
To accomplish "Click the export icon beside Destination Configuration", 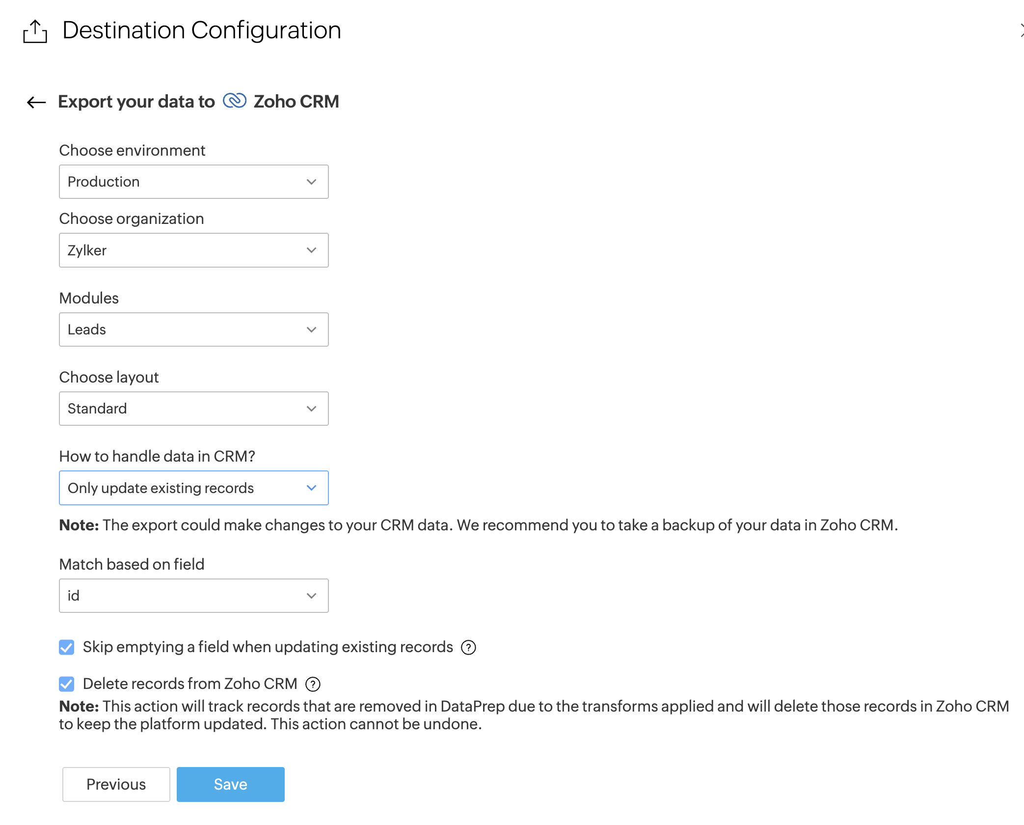I will tap(35, 31).
